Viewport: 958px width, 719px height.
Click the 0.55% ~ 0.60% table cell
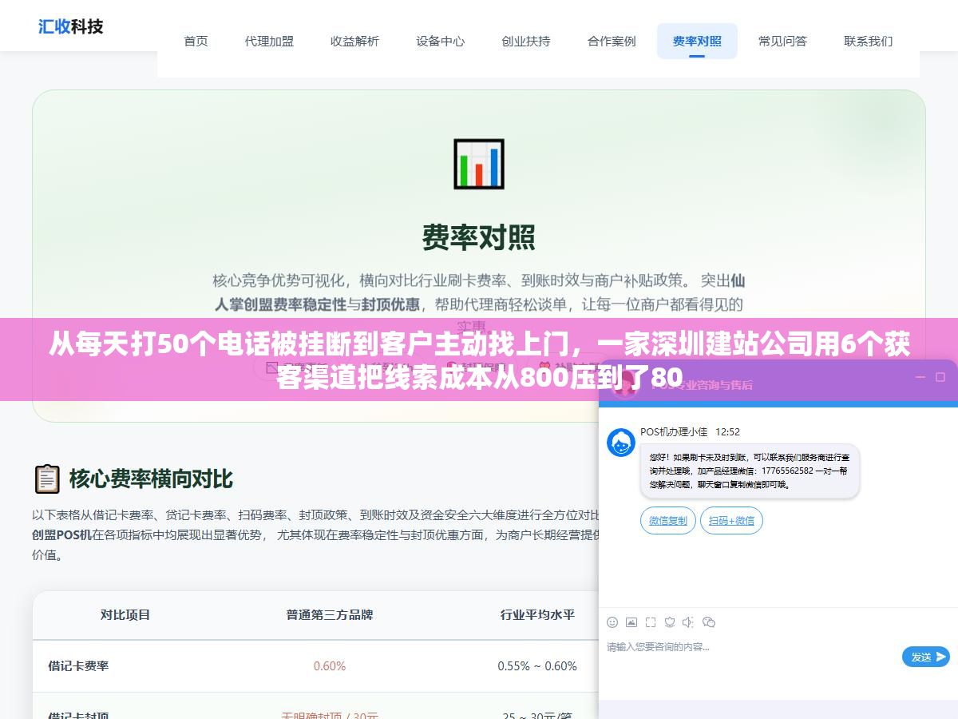point(537,665)
